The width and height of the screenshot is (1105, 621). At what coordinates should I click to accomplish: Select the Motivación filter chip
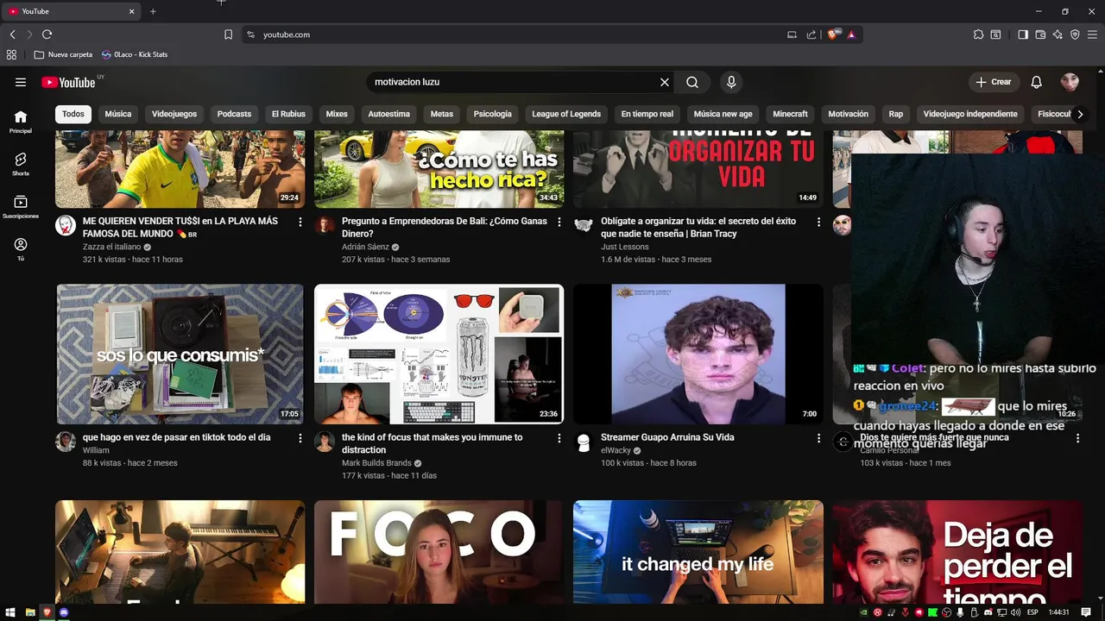[x=849, y=114]
